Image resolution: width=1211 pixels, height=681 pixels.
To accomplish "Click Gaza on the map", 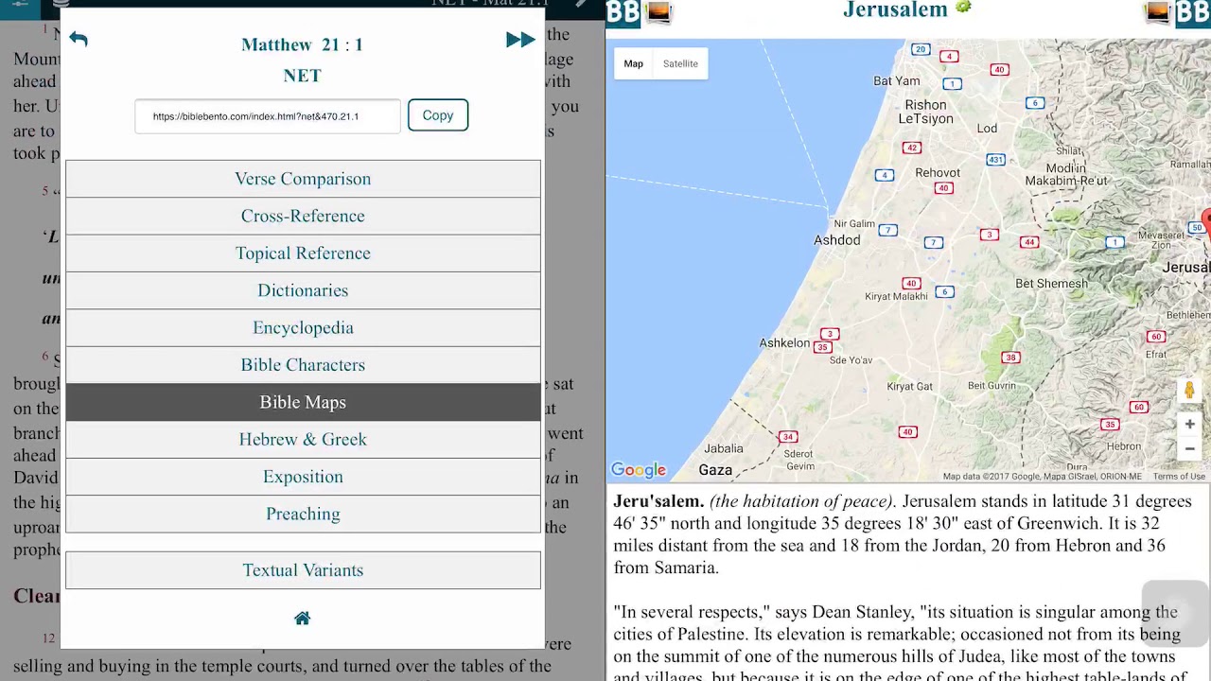I will pyautogui.click(x=715, y=470).
